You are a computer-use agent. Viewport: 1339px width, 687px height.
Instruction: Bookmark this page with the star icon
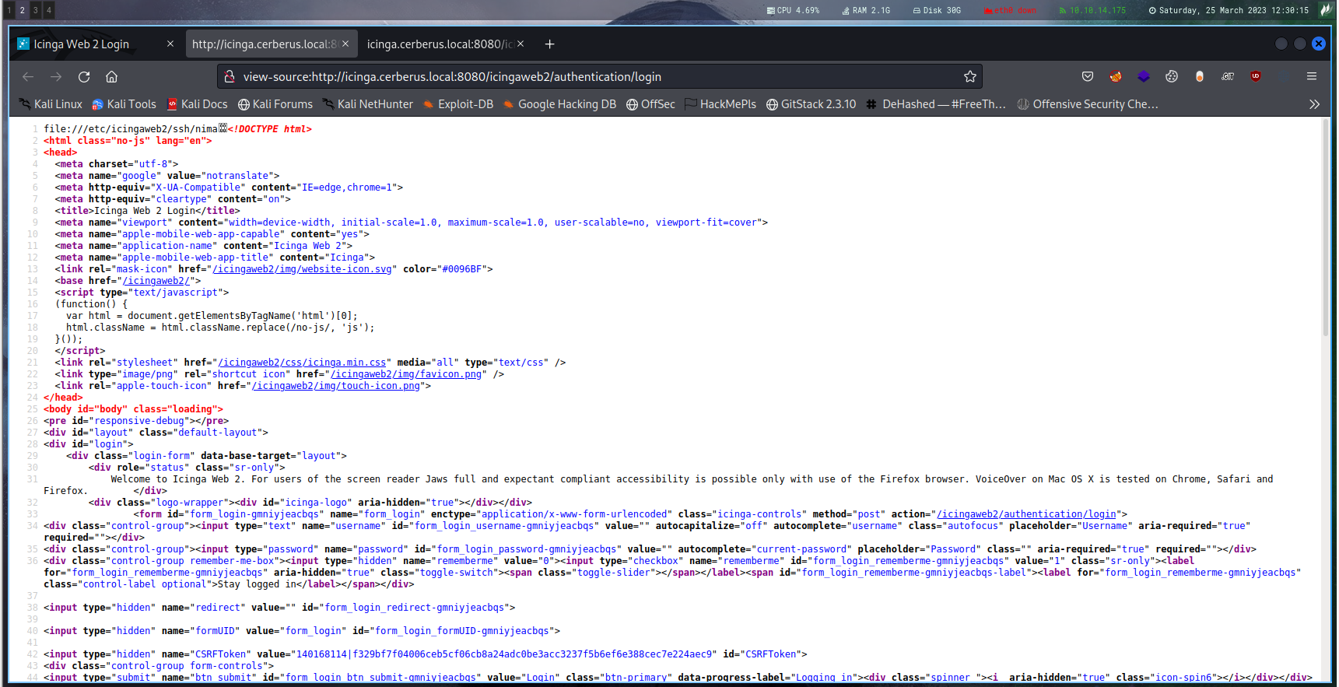(x=969, y=76)
